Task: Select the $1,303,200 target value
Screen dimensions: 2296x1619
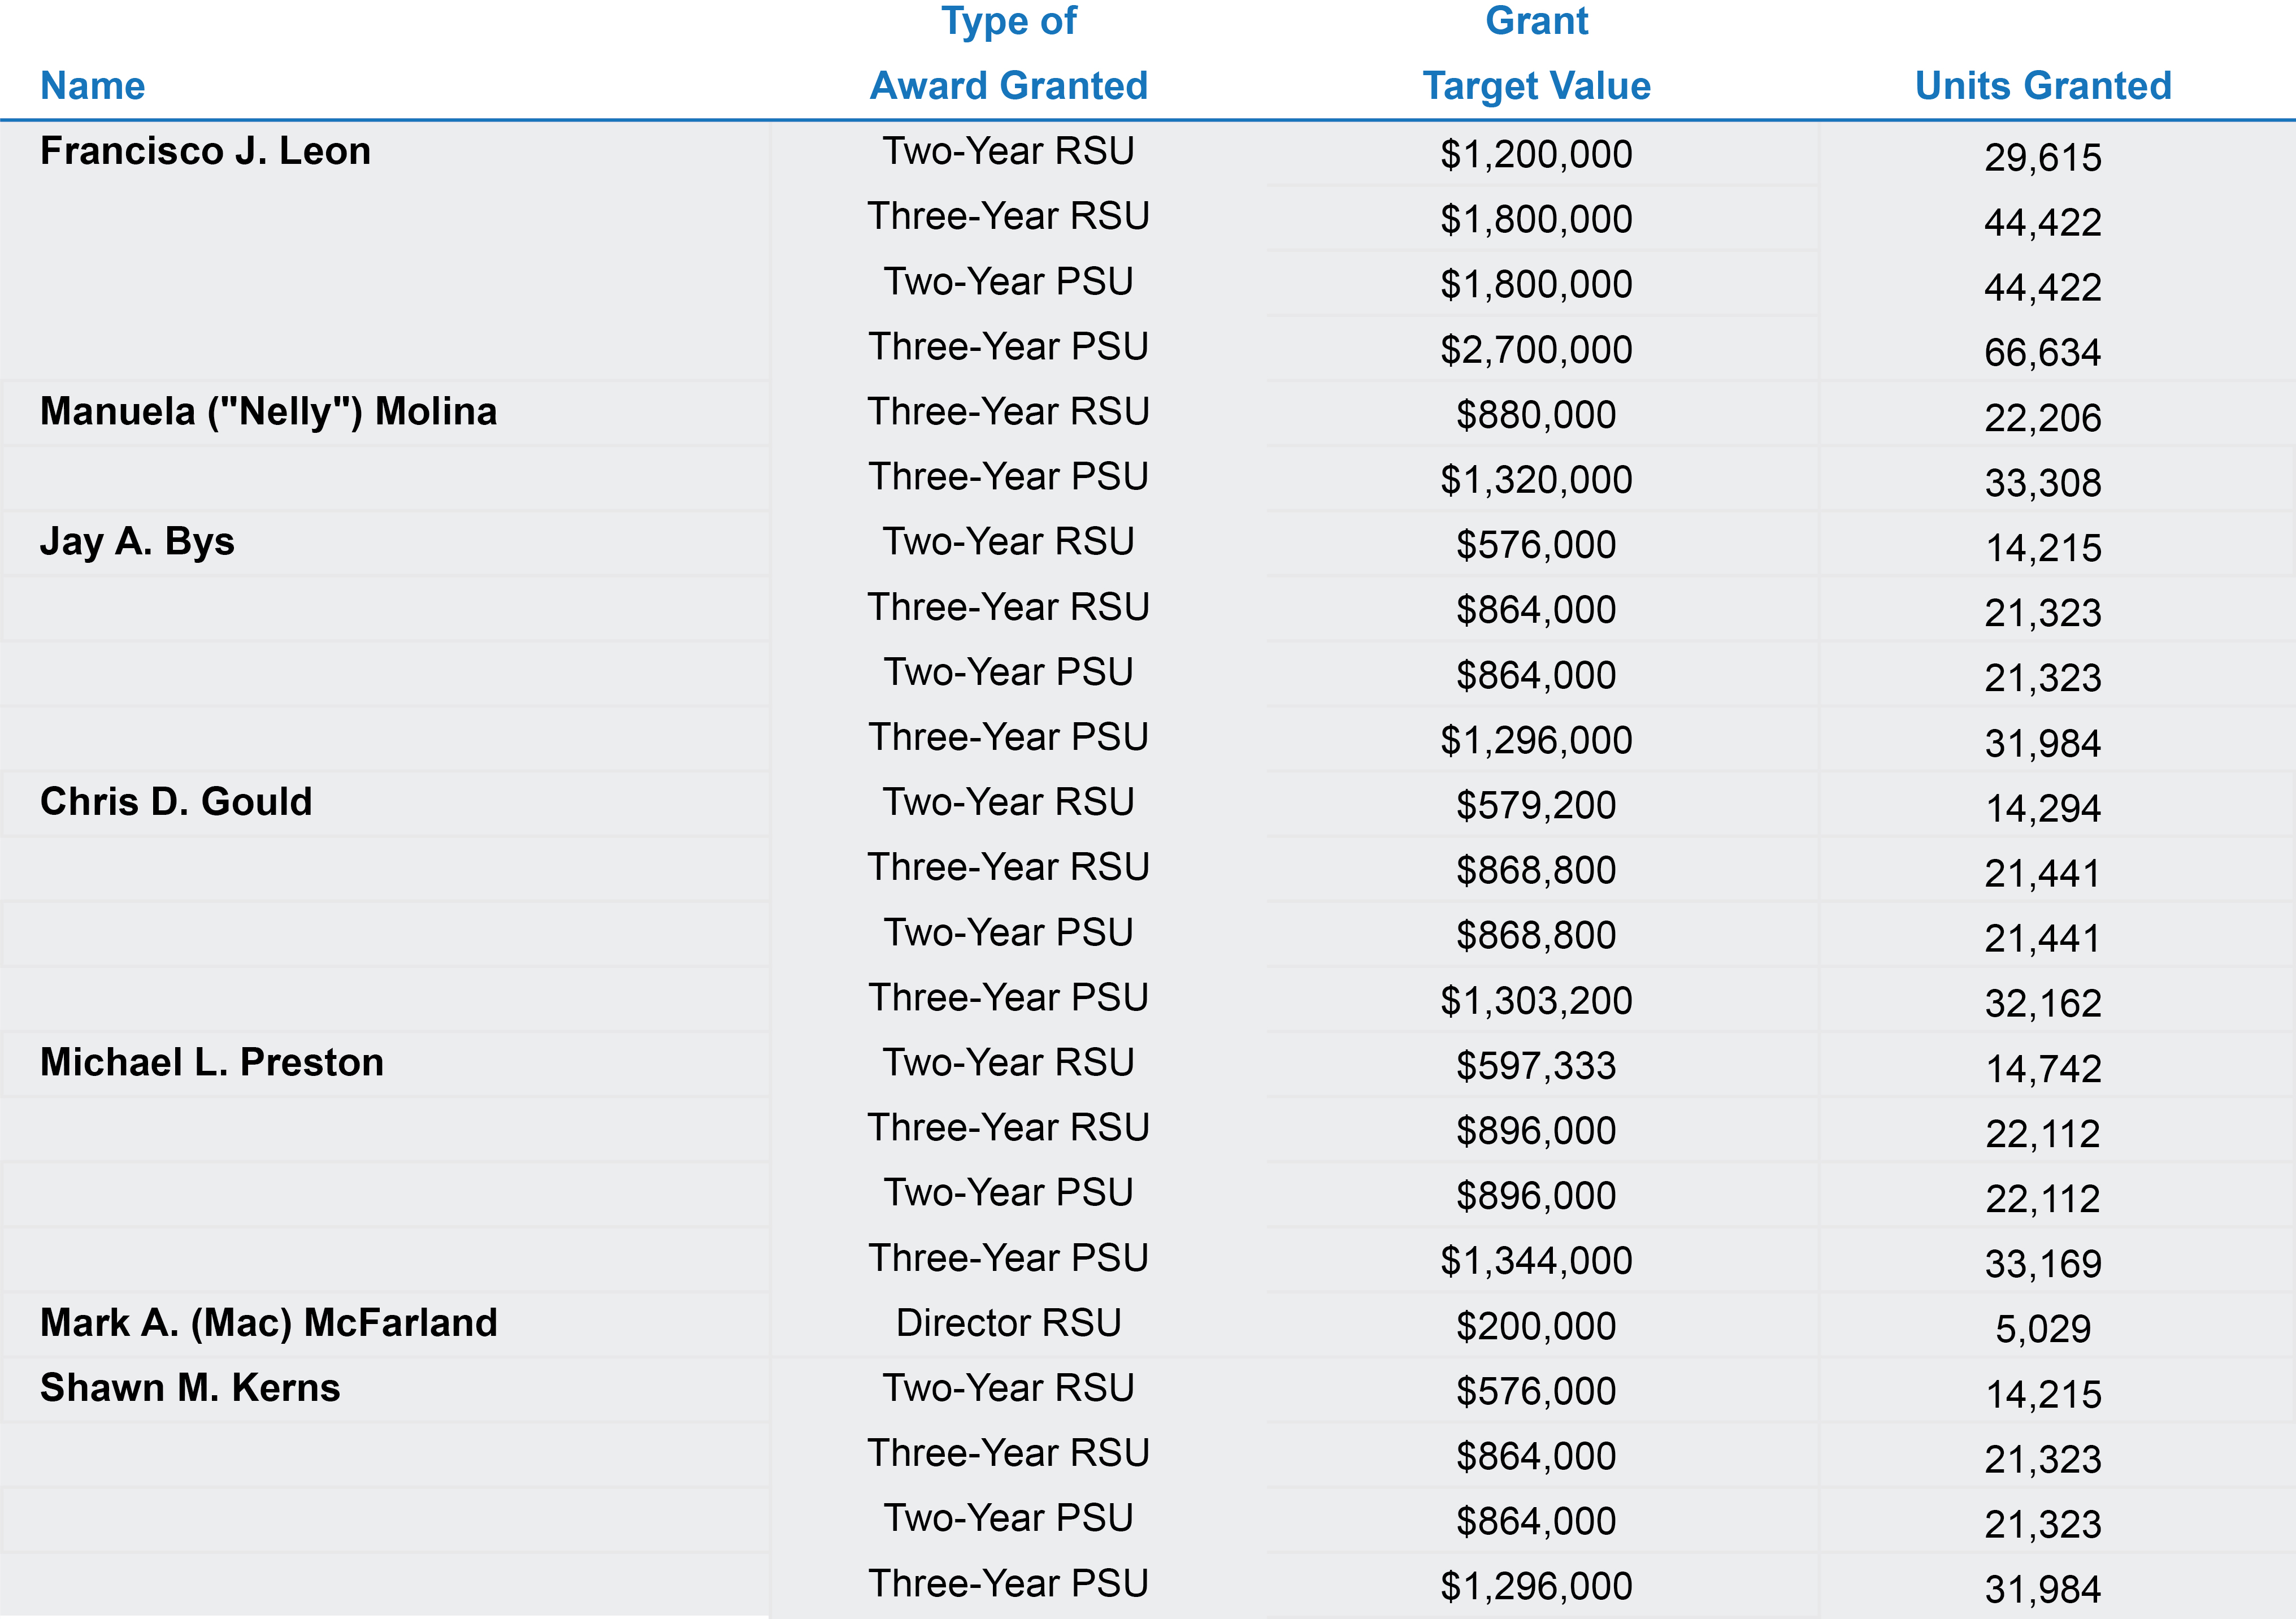Action: click(x=1536, y=1001)
